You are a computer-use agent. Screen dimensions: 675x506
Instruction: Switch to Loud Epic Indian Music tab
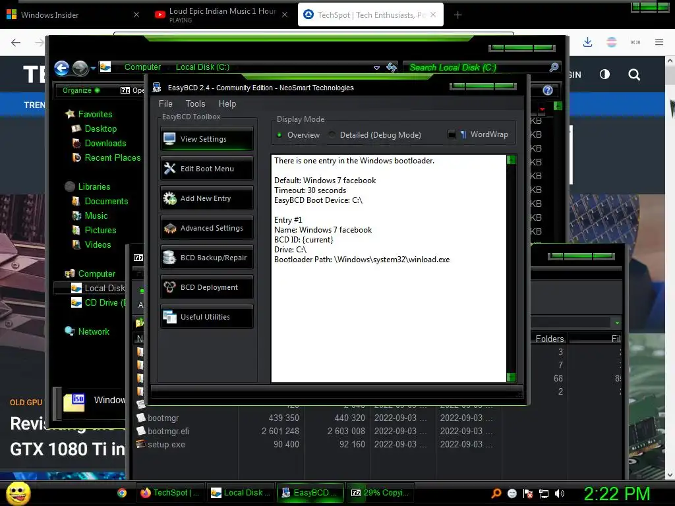[x=221, y=14]
